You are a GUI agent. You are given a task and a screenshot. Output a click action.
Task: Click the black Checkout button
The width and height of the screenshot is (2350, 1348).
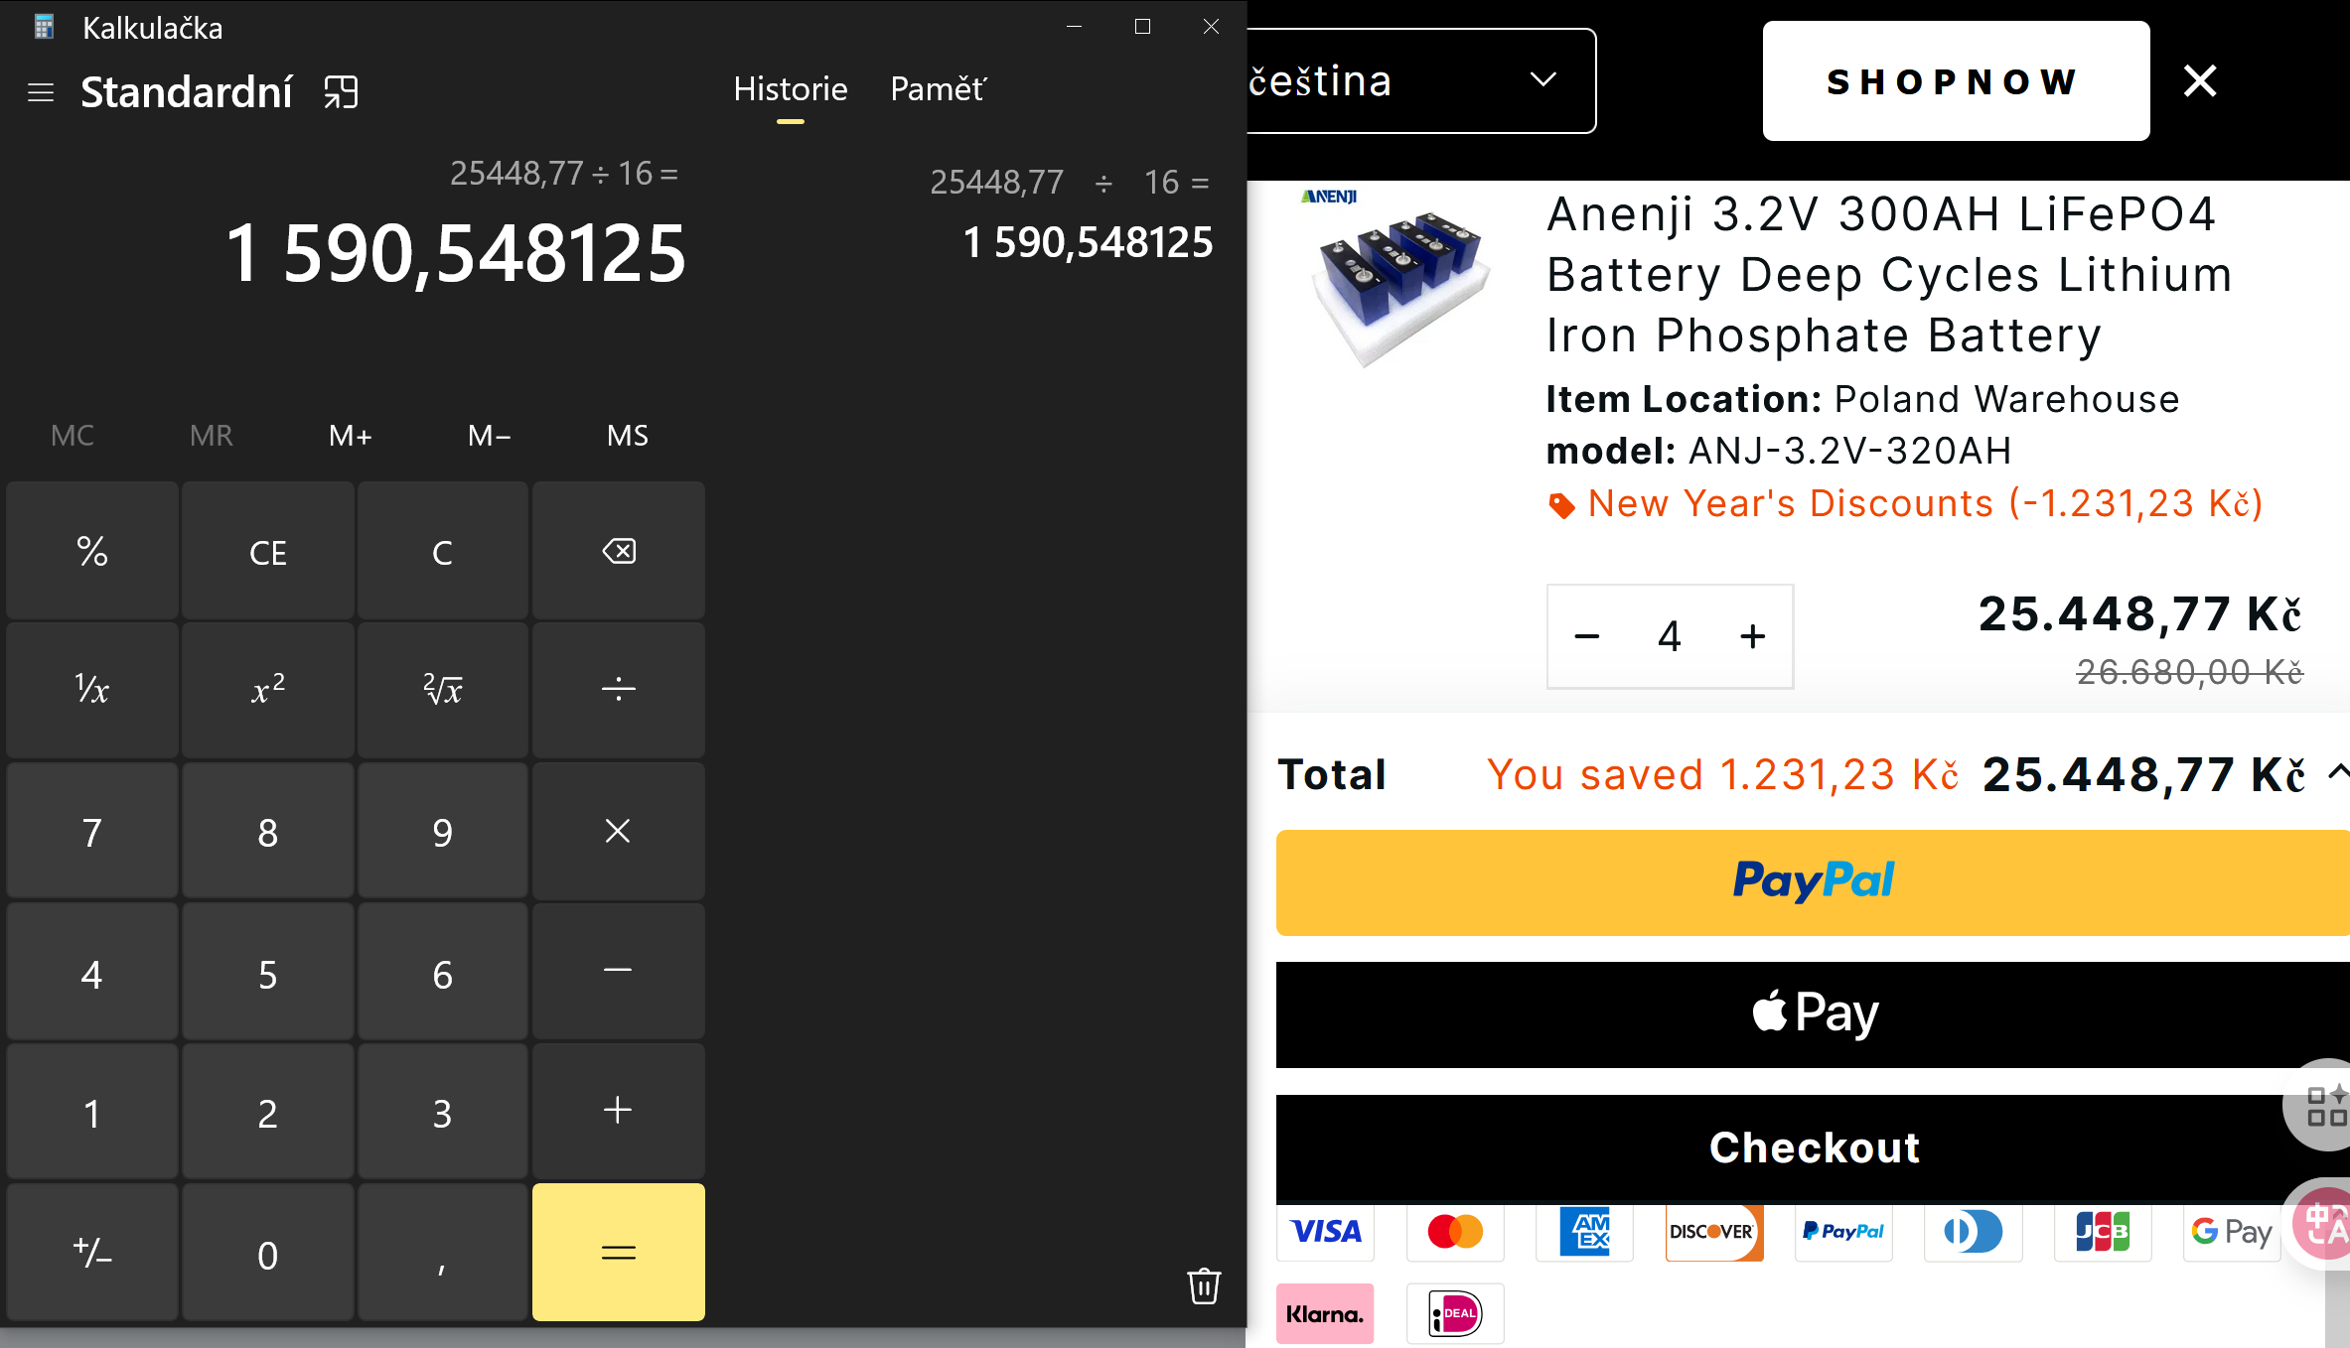(1814, 1147)
